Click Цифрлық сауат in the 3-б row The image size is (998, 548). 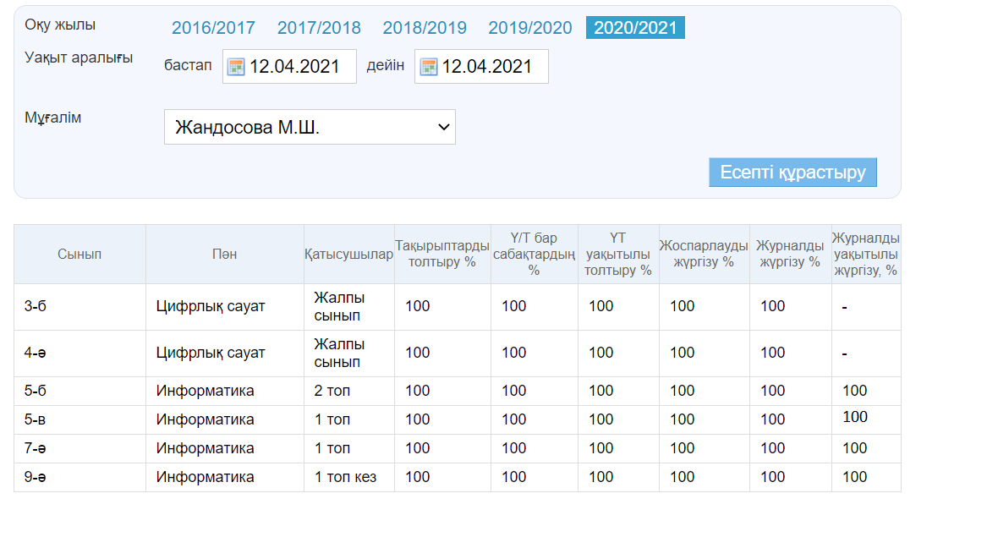[210, 307]
